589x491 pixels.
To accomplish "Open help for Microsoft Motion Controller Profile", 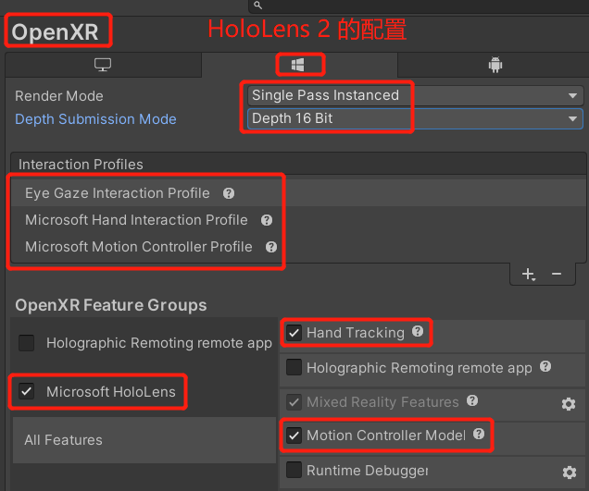I will click(x=271, y=247).
